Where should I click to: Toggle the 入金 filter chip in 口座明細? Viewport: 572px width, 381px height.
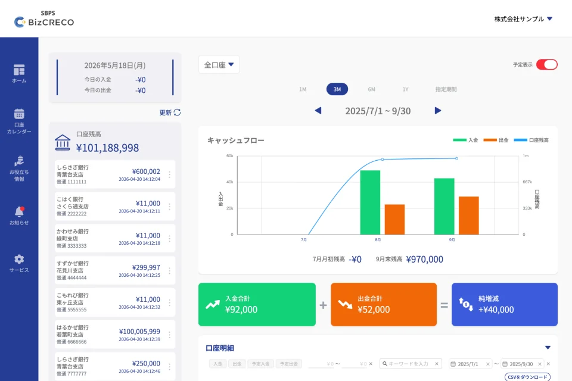click(x=218, y=364)
